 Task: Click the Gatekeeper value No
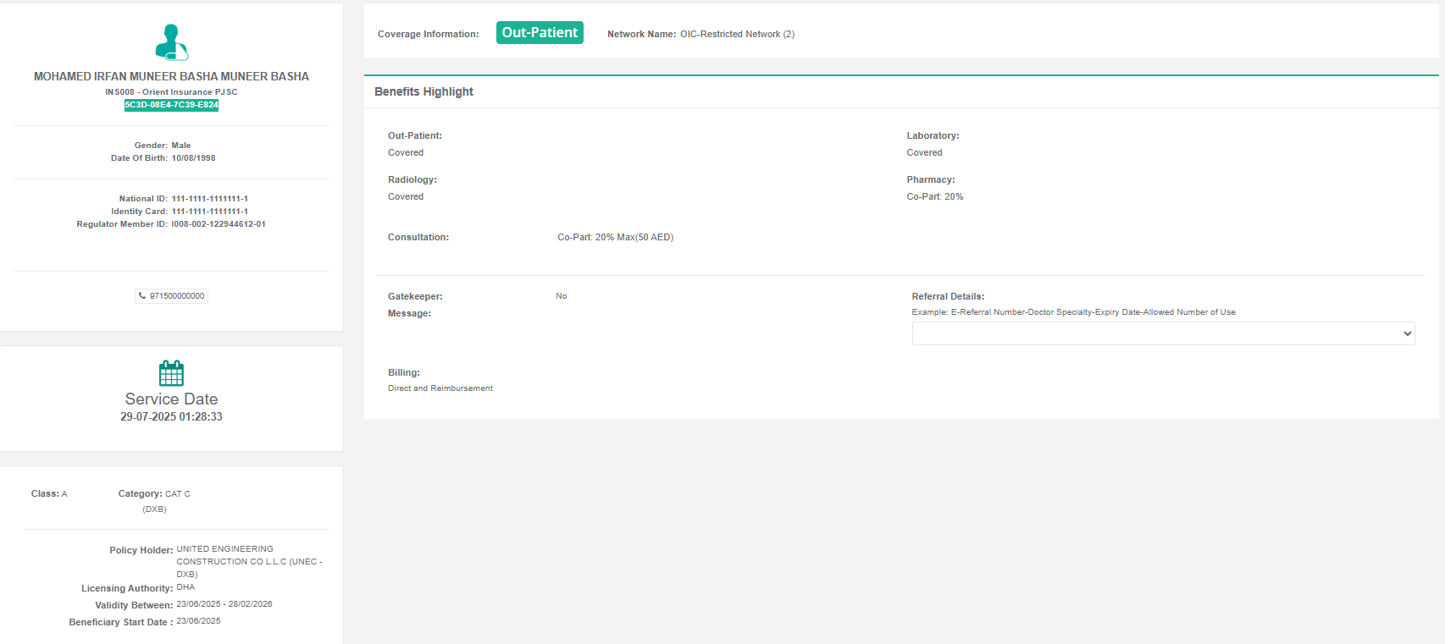[x=561, y=296]
